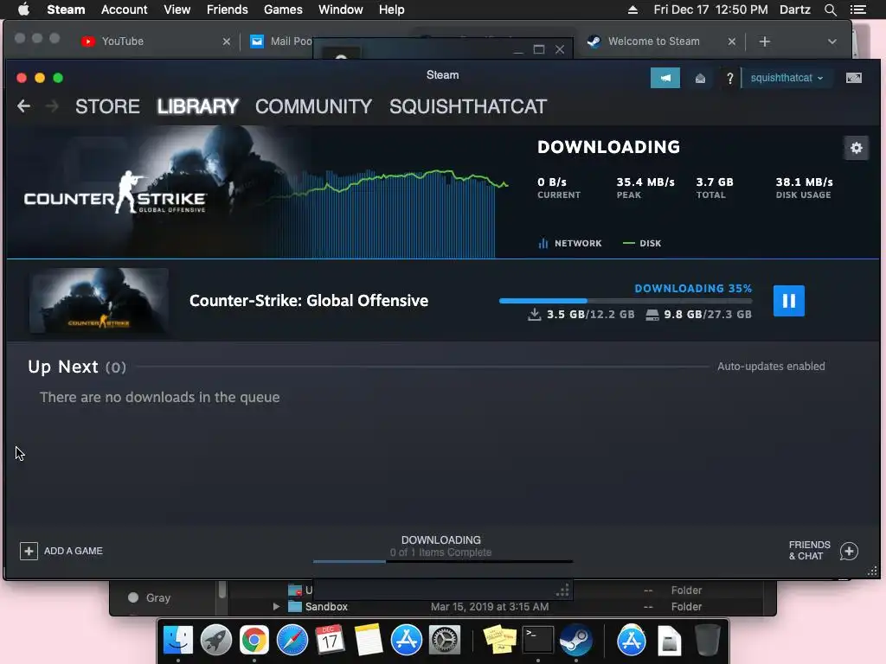Open Notification Center list icon
This screenshot has height=664, width=886.
[x=857, y=10]
